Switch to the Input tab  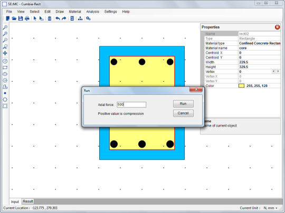pos(15,202)
